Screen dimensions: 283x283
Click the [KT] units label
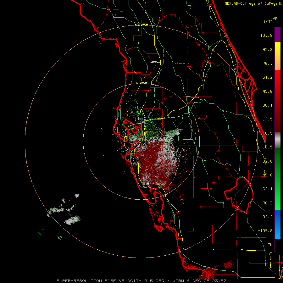pyautogui.click(x=269, y=22)
